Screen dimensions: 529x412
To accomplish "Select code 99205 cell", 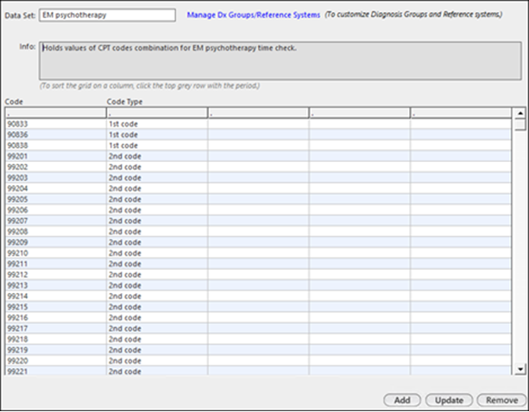I will pos(56,199).
